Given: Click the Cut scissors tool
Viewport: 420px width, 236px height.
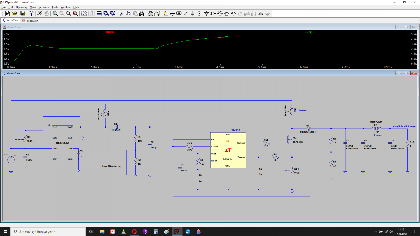Looking at the screenshot, I should (x=122, y=13).
